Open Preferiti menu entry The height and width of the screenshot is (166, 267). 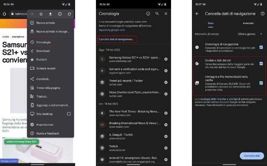click(50, 60)
